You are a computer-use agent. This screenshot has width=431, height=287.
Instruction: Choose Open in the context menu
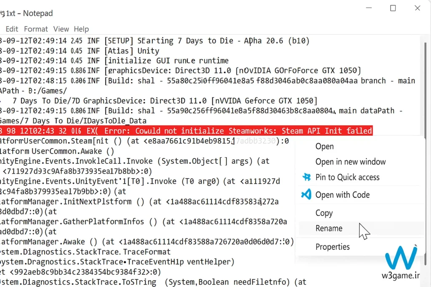(325, 146)
